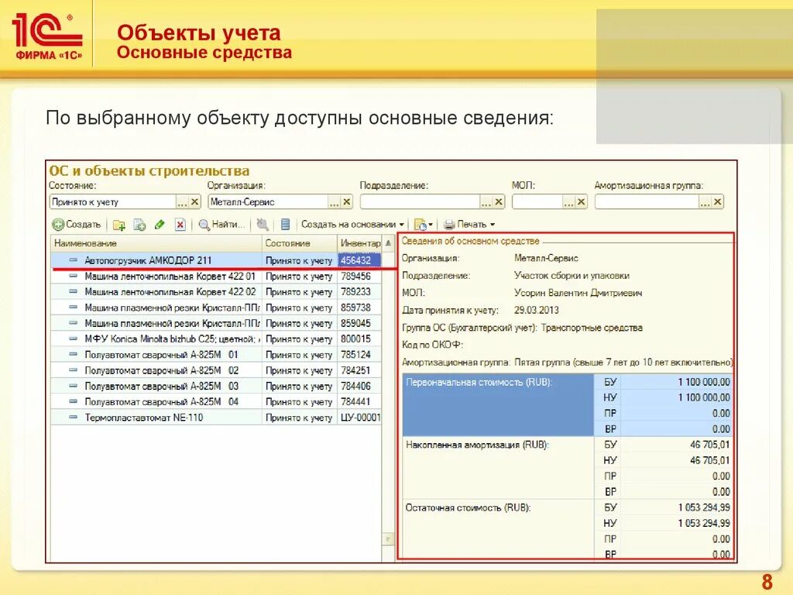Click the red X delete mark icon
Image resolution: width=793 pixels, height=595 pixels.
tap(180, 225)
